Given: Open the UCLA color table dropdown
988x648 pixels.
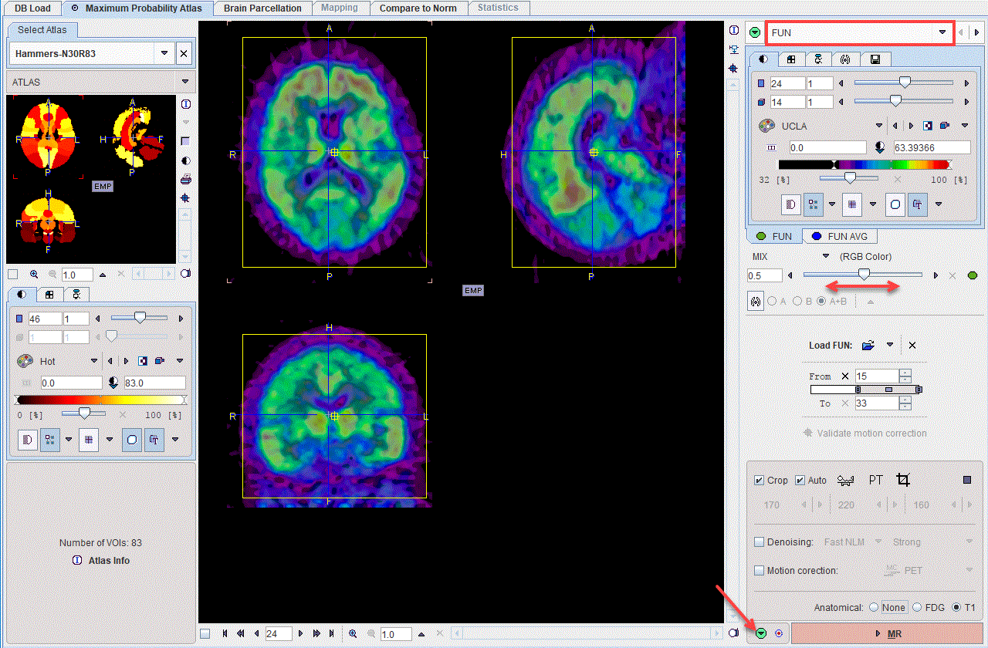Looking at the screenshot, I should pyautogui.click(x=879, y=126).
